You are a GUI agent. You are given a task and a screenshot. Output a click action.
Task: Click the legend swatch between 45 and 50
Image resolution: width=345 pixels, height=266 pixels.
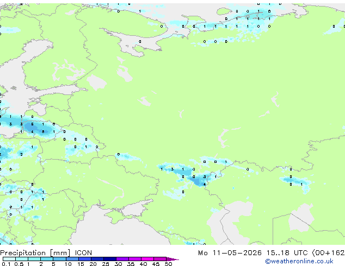point(160,259)
